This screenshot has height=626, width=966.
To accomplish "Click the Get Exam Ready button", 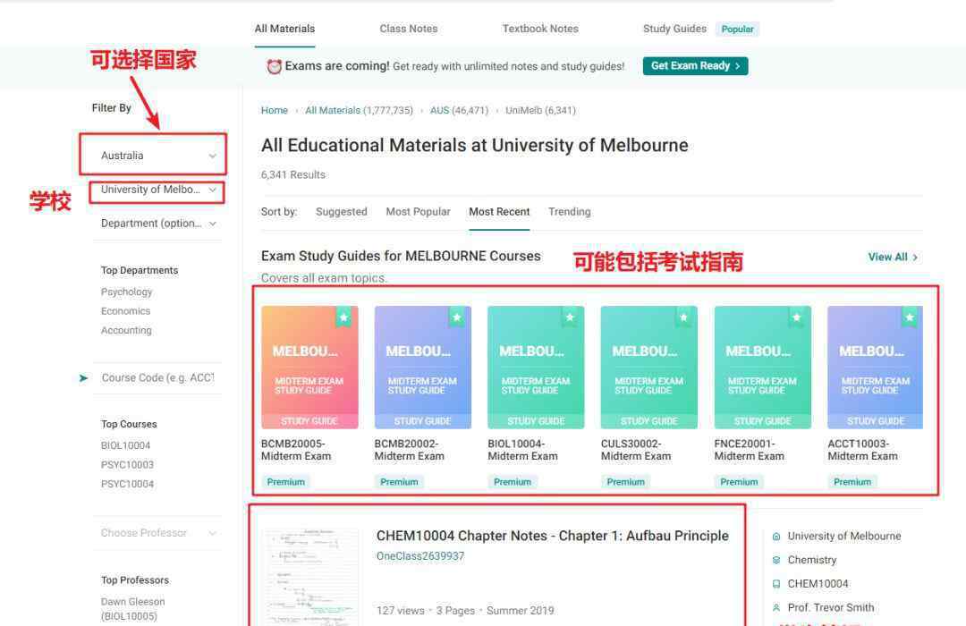I will click(696, 66).
